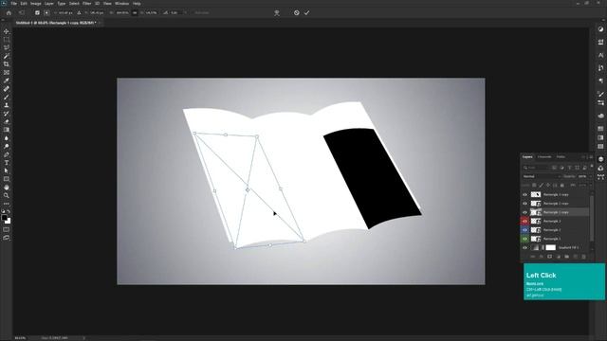Select the Rectangular Marquee tool
The width and height of the screenshot is (607, 341).
[x=7, y=40]
